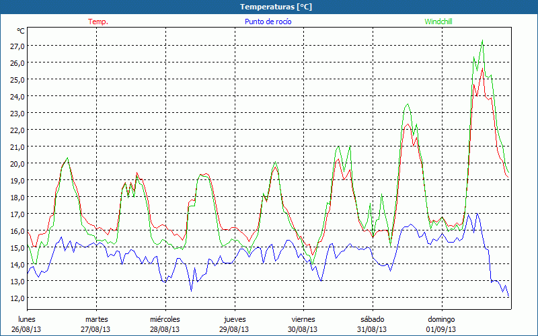The height and width of the screenshot is (336, 538).
Task: Select the martes 27/08/13 date label
Action: (96, 324)
